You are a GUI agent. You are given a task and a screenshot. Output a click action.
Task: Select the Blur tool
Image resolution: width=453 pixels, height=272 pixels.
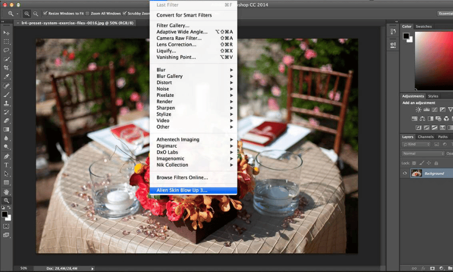6,138
